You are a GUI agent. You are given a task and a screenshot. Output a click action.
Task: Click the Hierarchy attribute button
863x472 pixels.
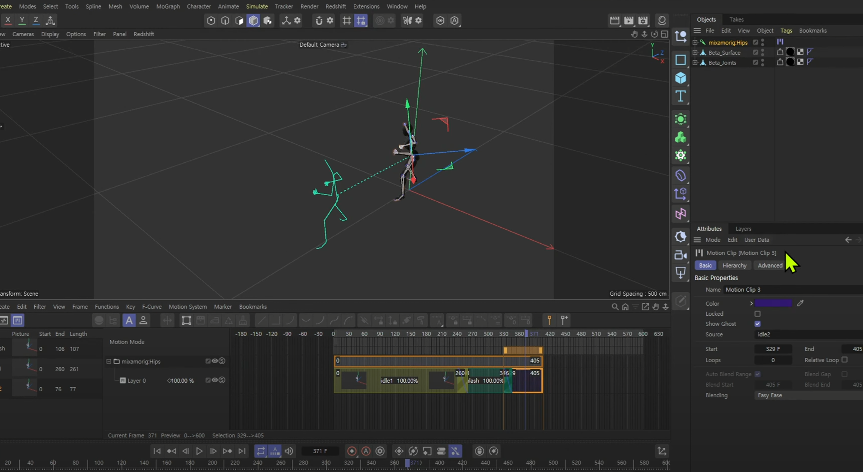pos(734,266)
